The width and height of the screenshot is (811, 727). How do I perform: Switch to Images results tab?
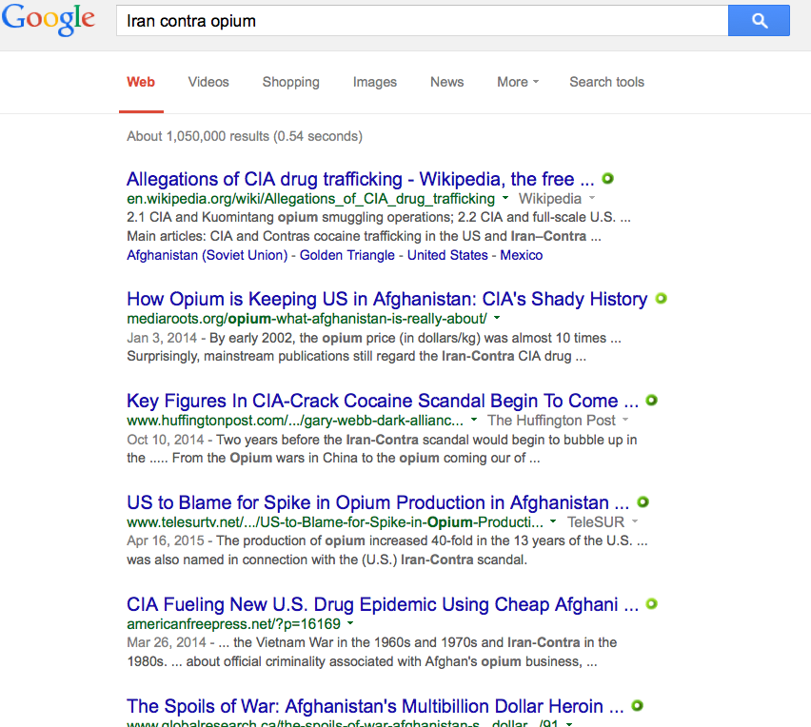coord(374,82)
